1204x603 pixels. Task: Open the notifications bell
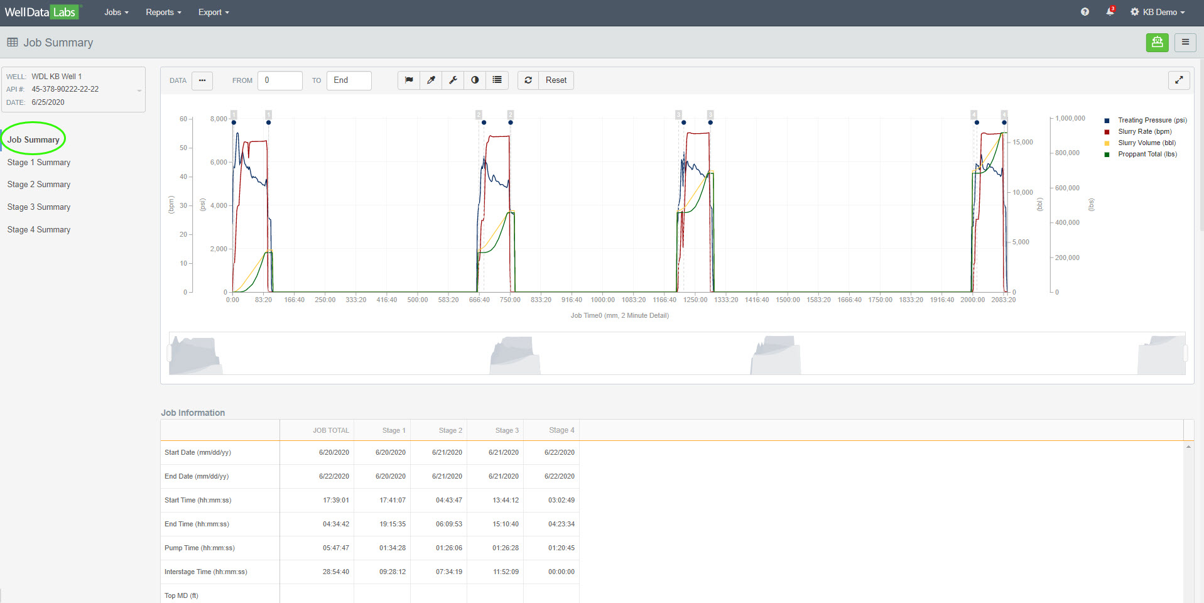tap(1110, 12)
